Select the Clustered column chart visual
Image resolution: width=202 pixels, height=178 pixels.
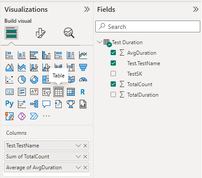[x=46, y=55]
